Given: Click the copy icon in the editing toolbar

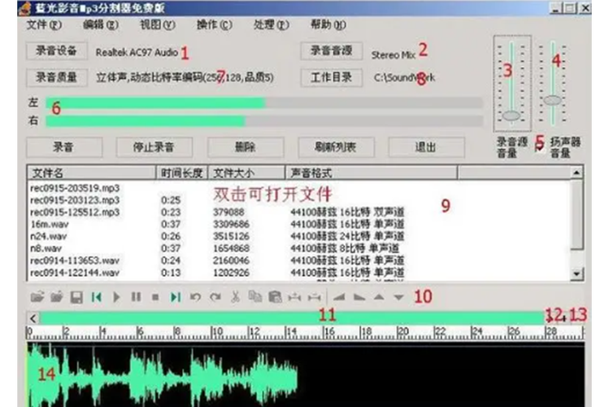Looking at the screenshot, I should (x=255, y=298).
